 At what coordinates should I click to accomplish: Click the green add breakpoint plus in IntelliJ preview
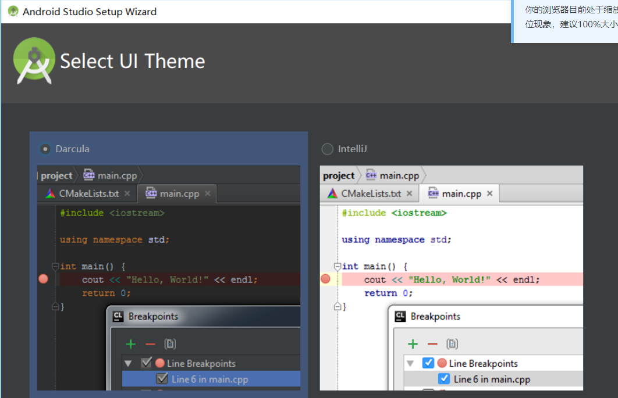[x=413, y=345]
